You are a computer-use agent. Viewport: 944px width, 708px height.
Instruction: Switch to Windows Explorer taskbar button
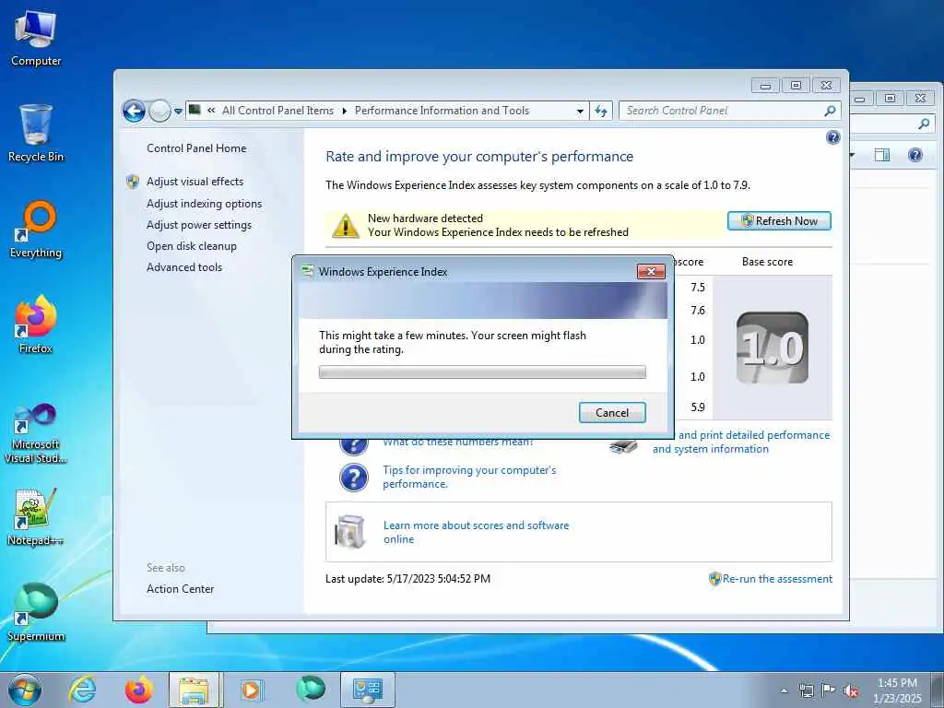click(195, 690)
